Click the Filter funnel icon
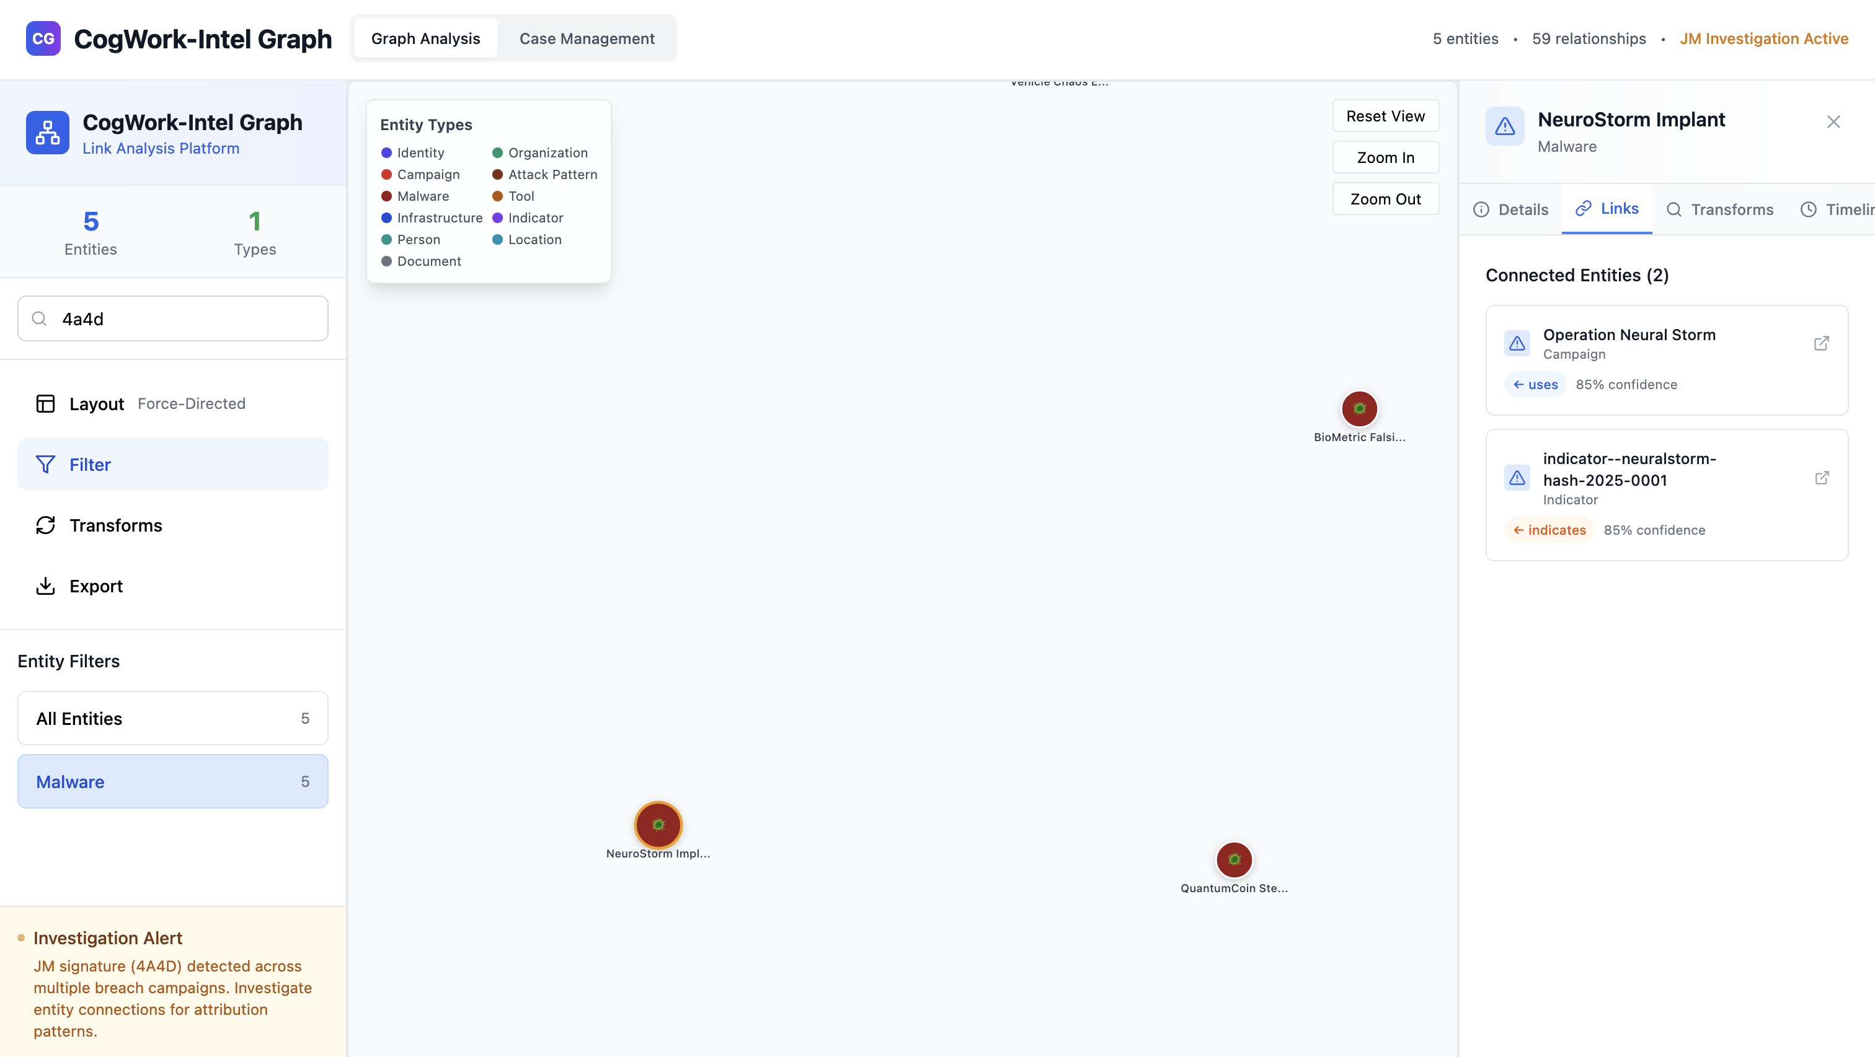This screenshot has width=1875, height=1057. point(45,464)
